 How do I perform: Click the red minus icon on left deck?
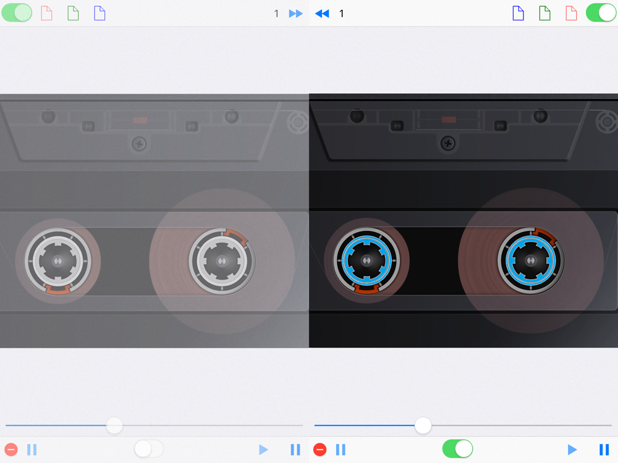click(x=11, y=449)
